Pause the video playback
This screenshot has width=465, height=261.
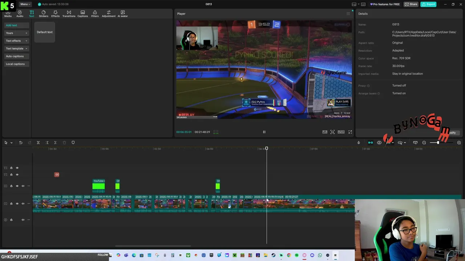pos(264,132)
